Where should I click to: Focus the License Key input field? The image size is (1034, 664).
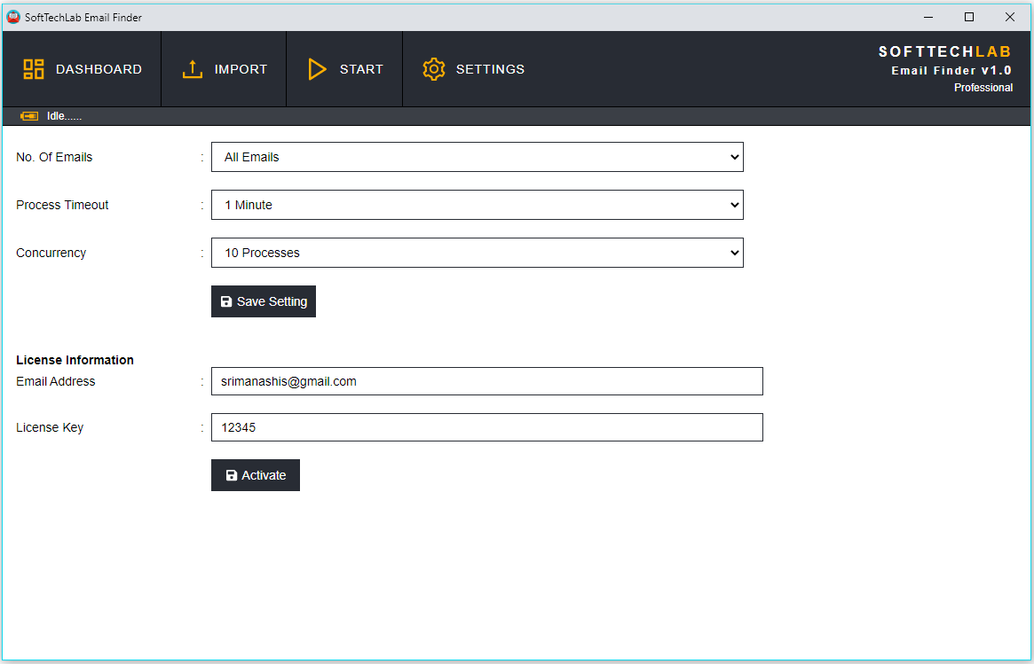pyautogui.click(x=487, y=427)
